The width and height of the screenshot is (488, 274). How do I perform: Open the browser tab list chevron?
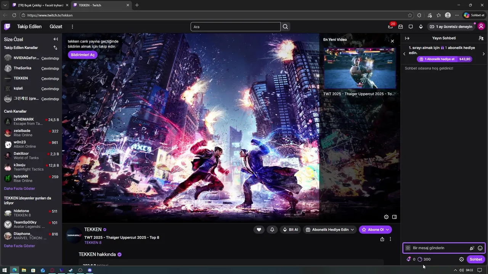(x=5, y=5)
